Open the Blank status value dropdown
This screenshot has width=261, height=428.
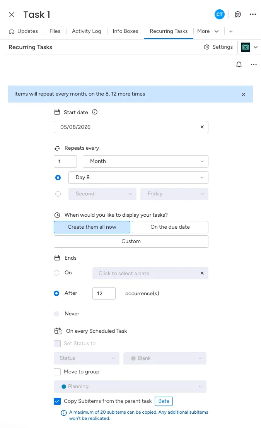coord(165,358)
